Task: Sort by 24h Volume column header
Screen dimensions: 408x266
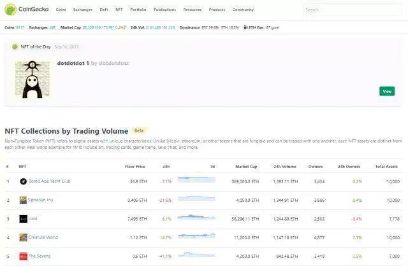Action: (x=285, y=167)
